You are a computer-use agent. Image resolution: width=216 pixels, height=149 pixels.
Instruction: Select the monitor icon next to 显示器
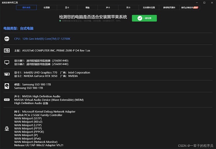pos(6,62)
